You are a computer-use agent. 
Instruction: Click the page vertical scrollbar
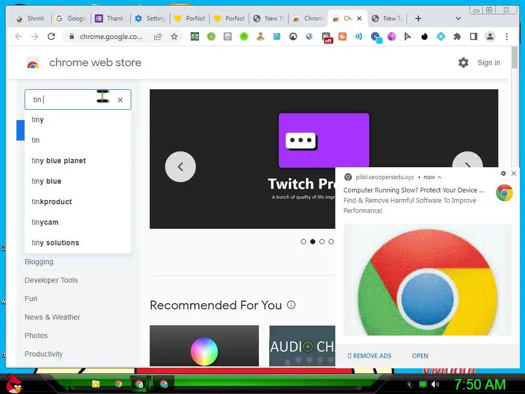[515, 57]
